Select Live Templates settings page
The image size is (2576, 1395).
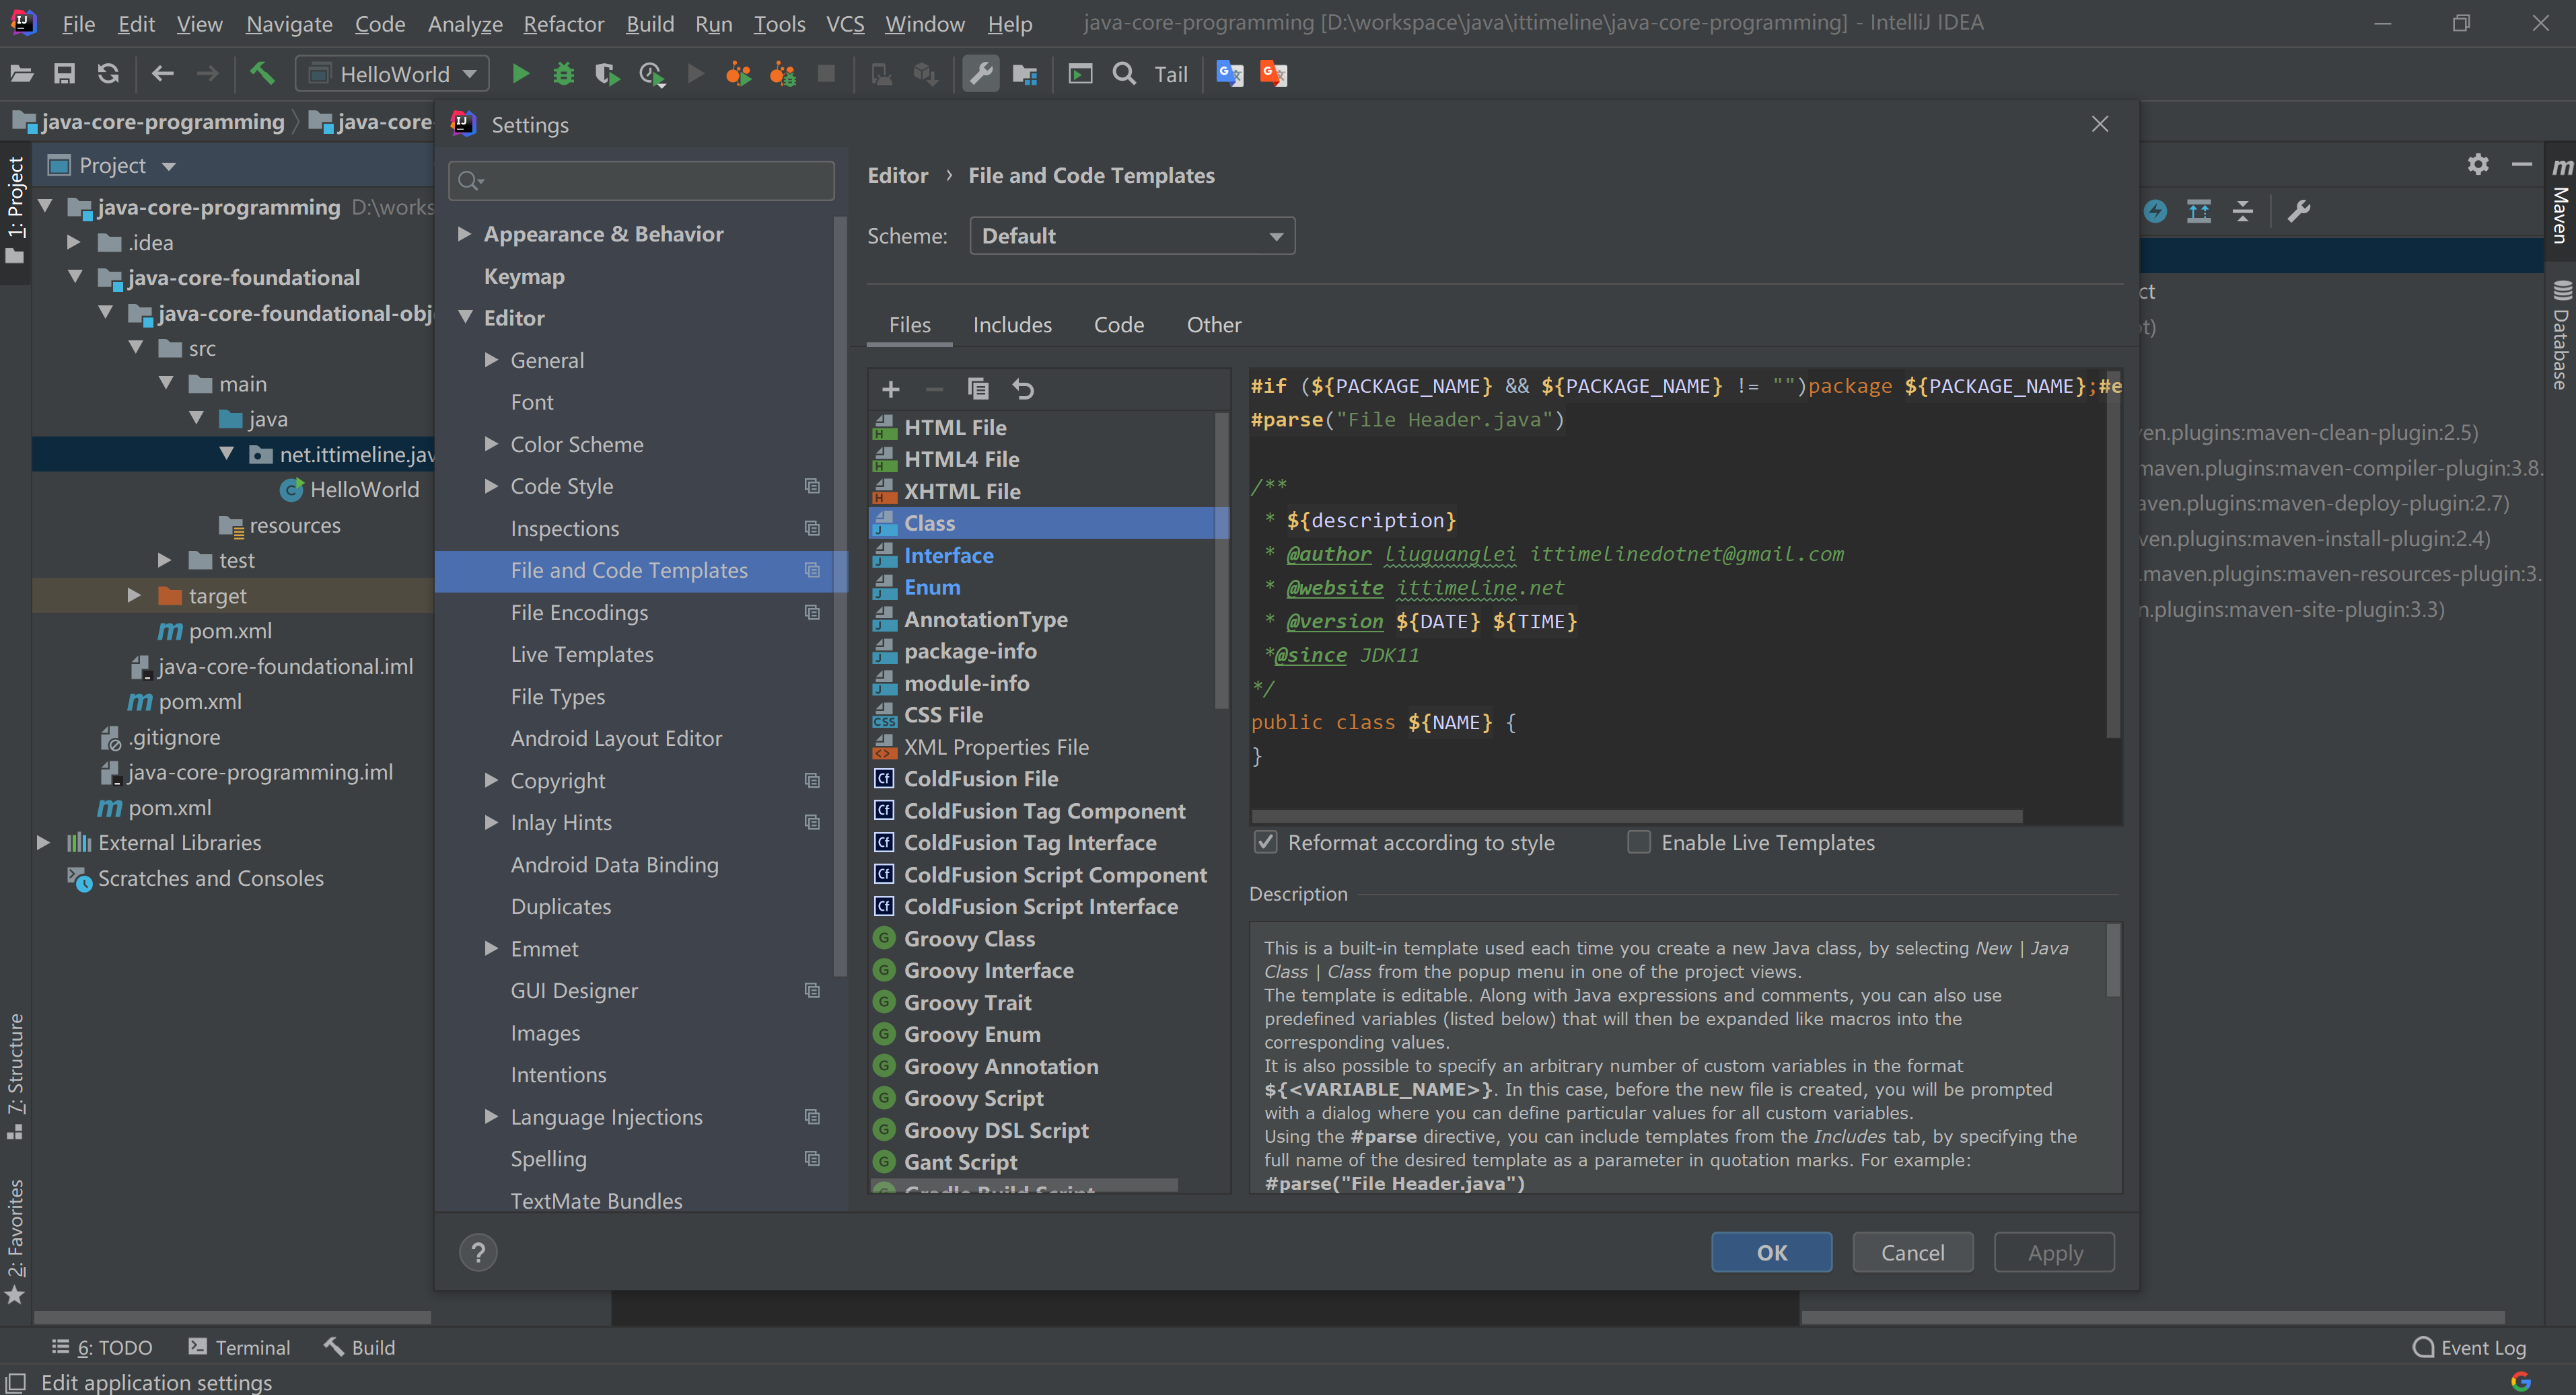[581, 654]
